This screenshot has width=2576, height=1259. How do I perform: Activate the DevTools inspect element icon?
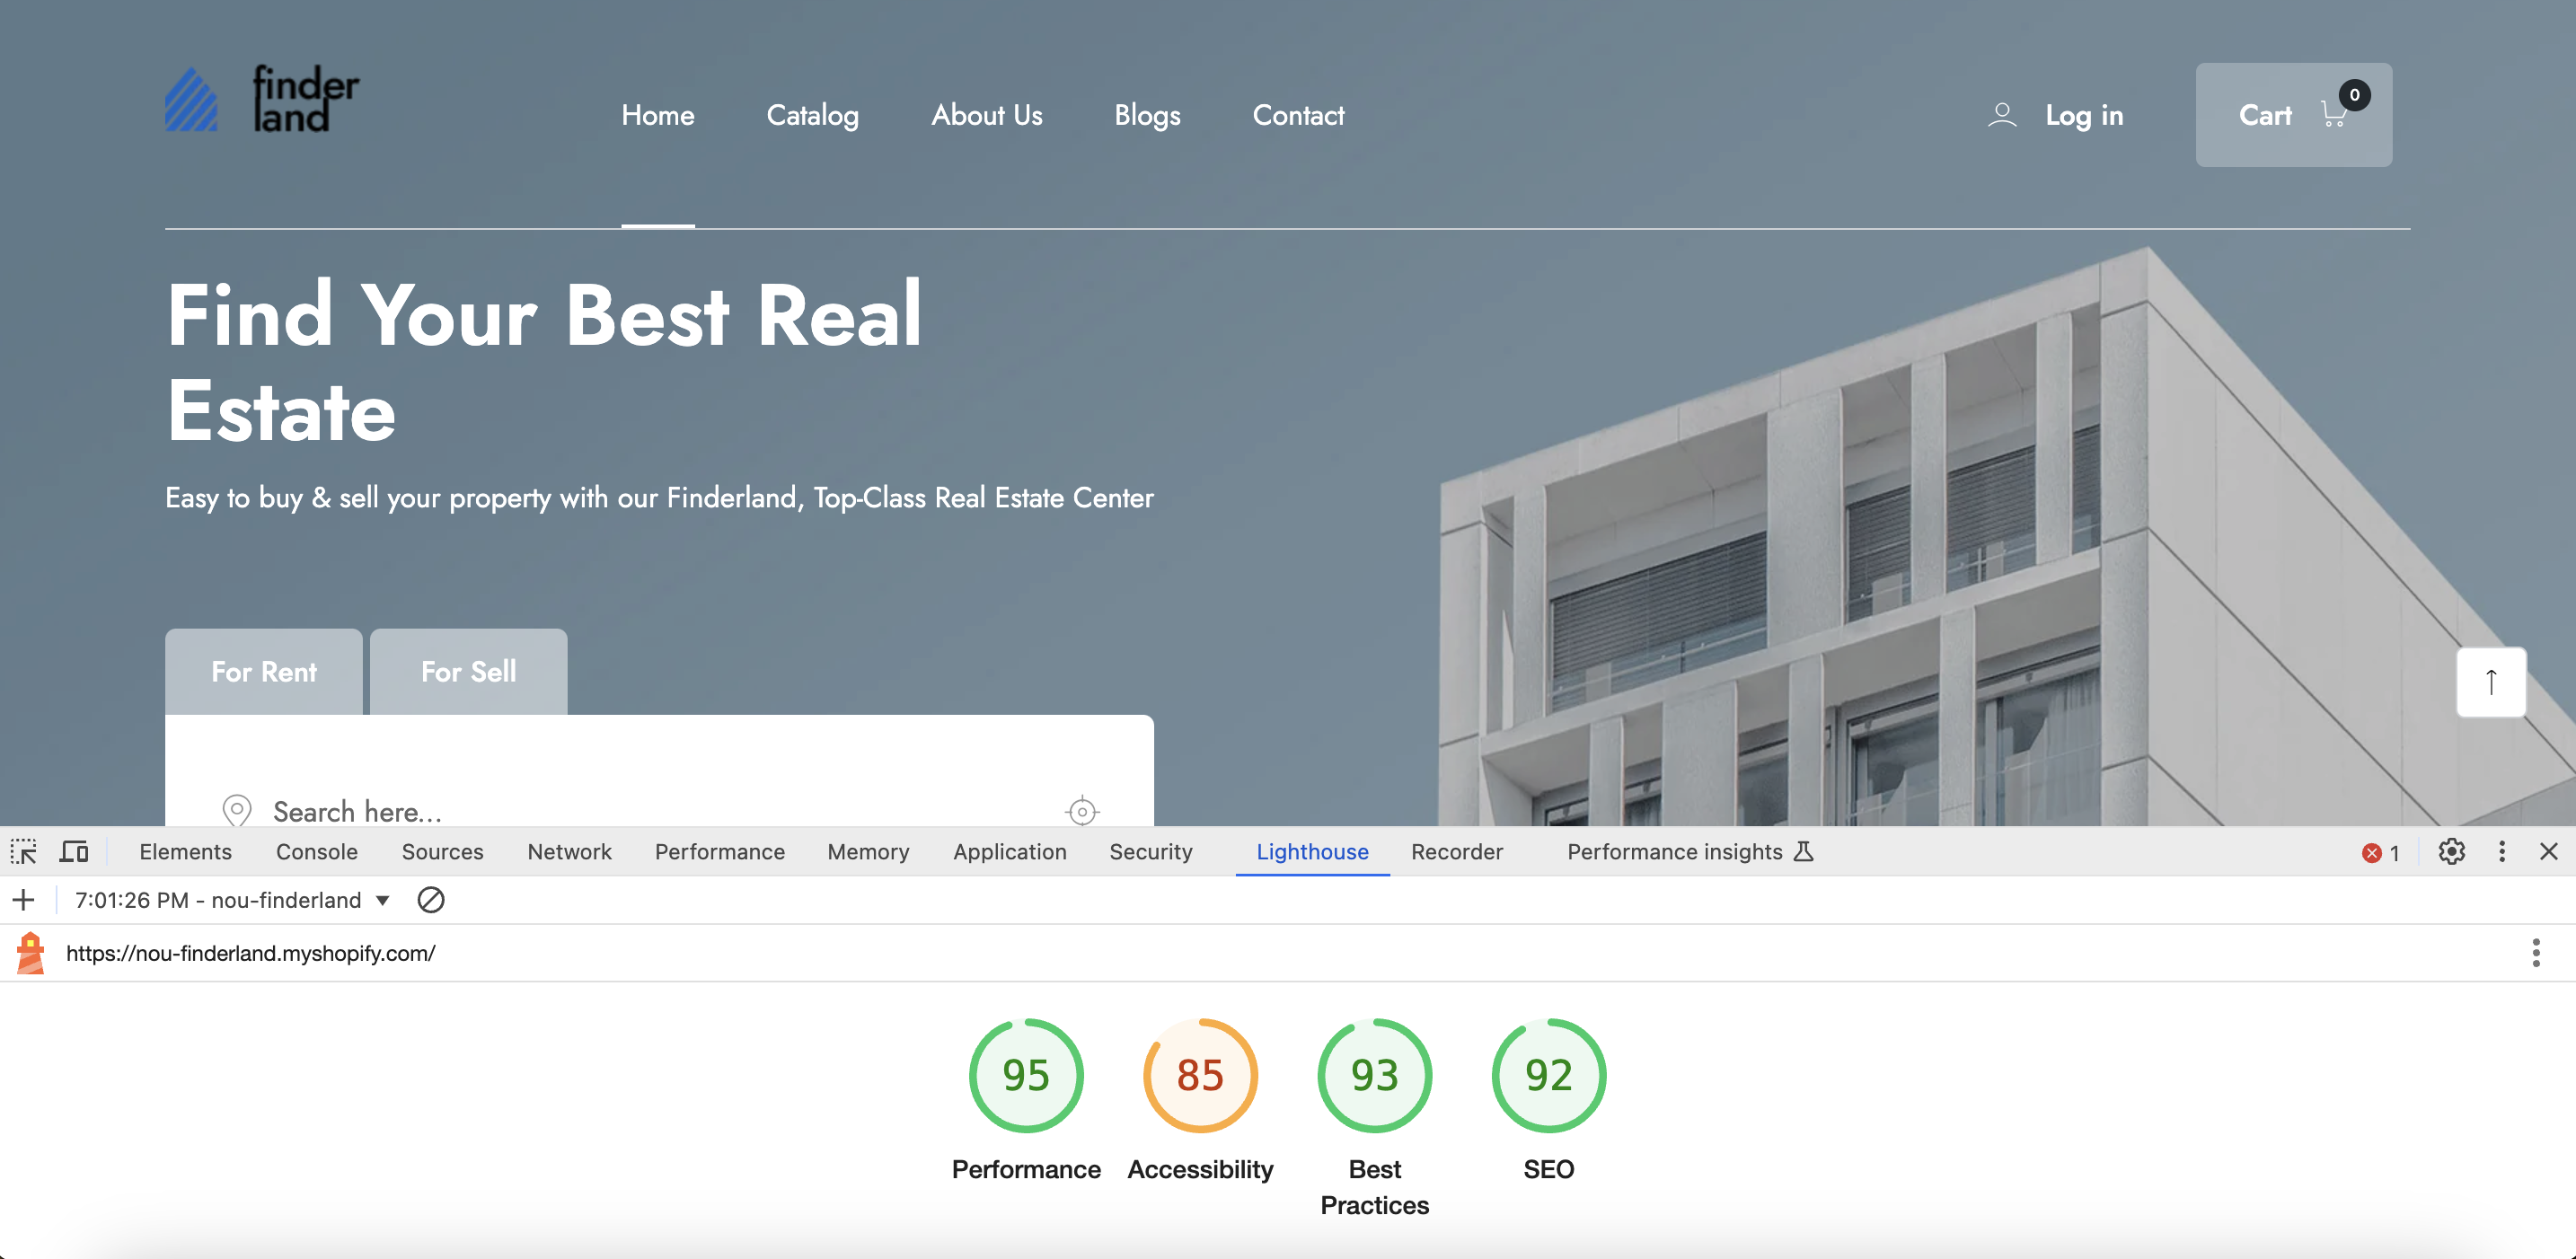[x=24, y=852]
